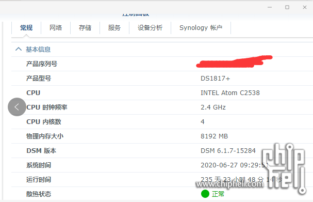Click the INTEL Atom C2538 CPU value
This screenshot has width=313, height=202.
230,93
